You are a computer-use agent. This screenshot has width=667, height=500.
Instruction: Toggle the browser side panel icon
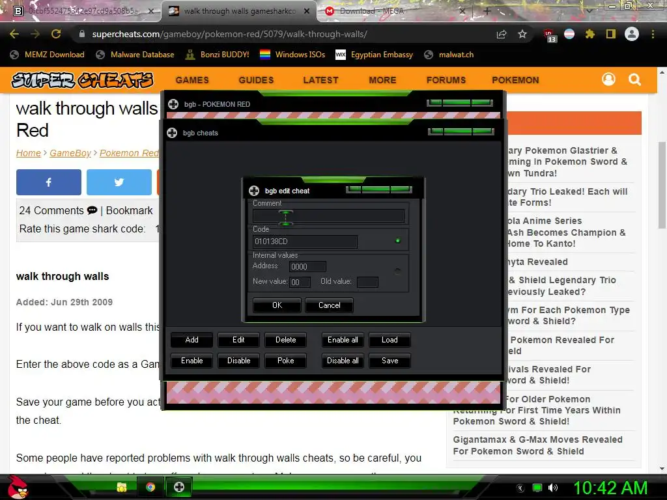pyautogui.click(x=611, y=34)
